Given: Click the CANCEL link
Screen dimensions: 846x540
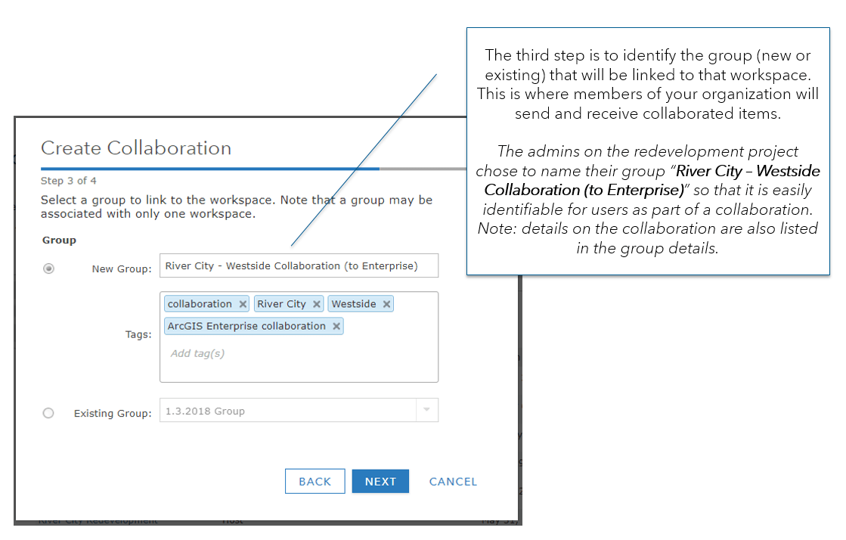Looking at the screenshot, I should 453,481.
